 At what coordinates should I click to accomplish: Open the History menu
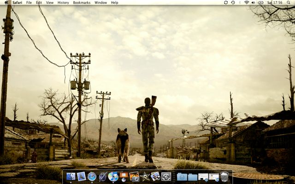[x=63, y=3]
